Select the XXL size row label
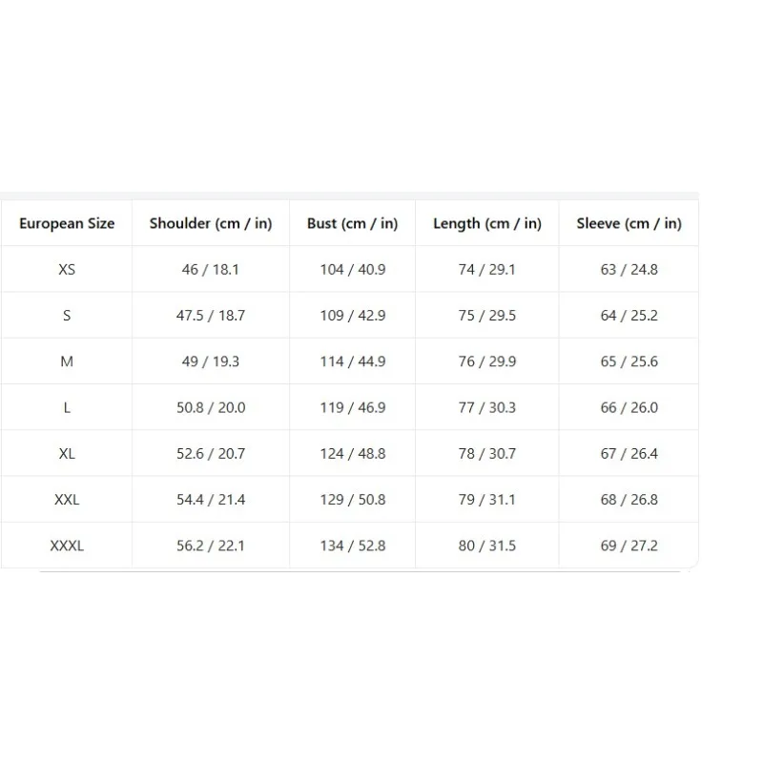Viewport: 763px width, 763px height. click(x=67, y=500)
